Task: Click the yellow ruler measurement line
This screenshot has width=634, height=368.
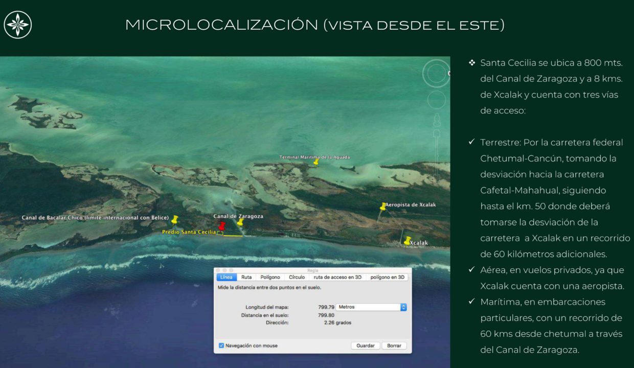Action: [x=233, y=236]
